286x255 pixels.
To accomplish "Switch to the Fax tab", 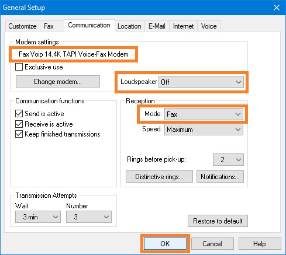I will click(x=49, y=26).
